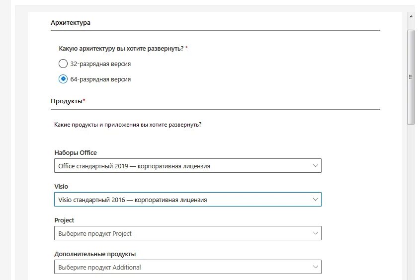
Task: Click the scrollbar up arrow
Action: (x=411, y=16)
